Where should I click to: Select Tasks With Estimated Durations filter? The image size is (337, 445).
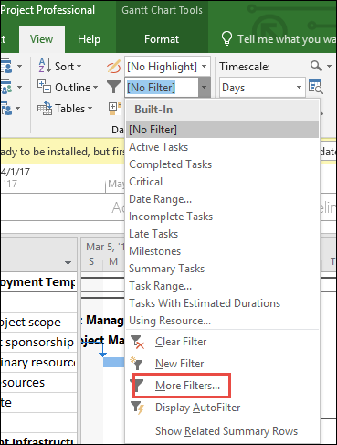pyautogui.click(x=223, y=303)
